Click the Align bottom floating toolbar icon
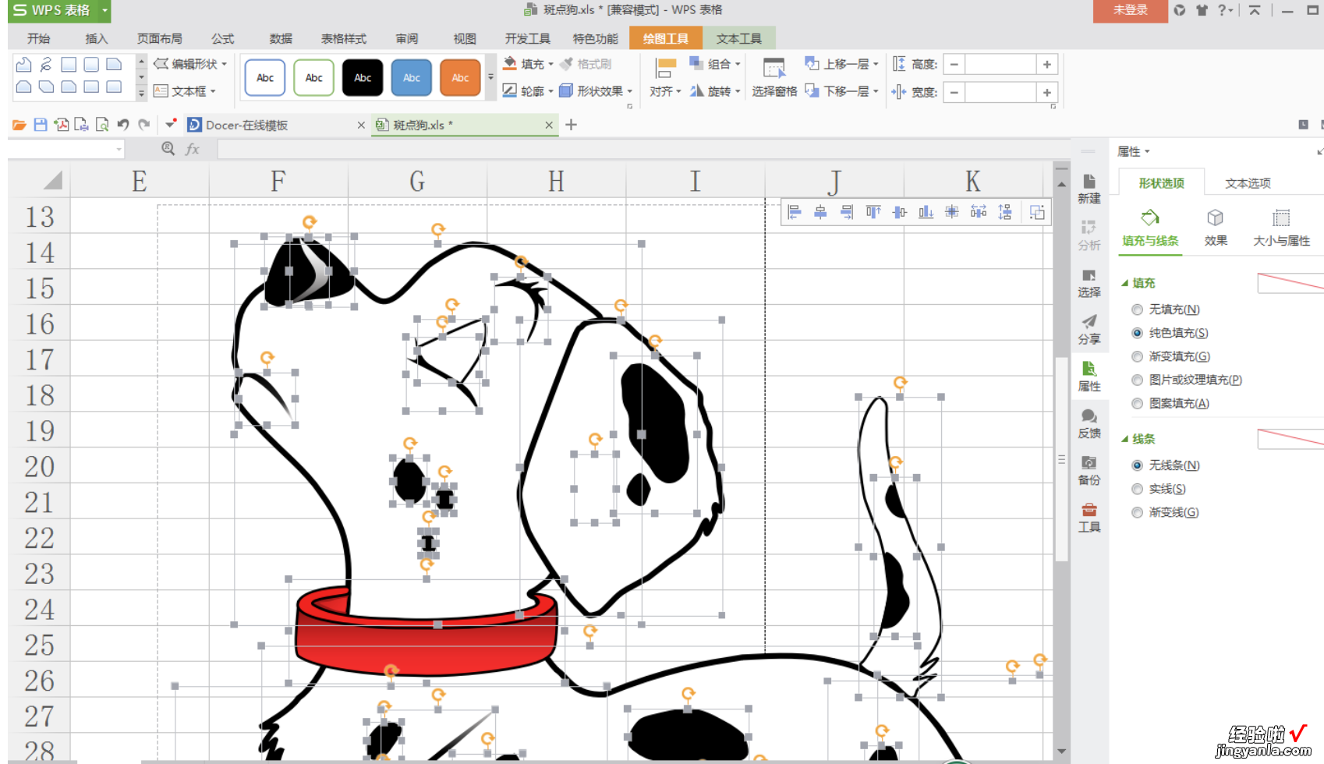This screenshot has height=764, width=1324. pyautogui.click(x=926, y=212)
